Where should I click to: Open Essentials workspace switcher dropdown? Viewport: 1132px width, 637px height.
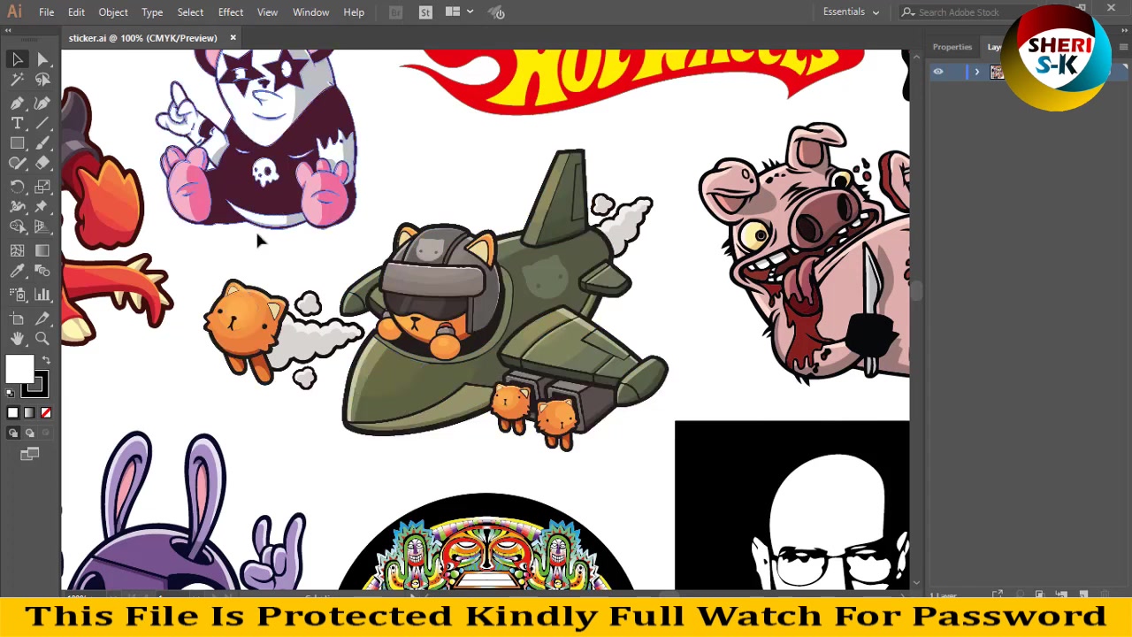tap(851, 12)
